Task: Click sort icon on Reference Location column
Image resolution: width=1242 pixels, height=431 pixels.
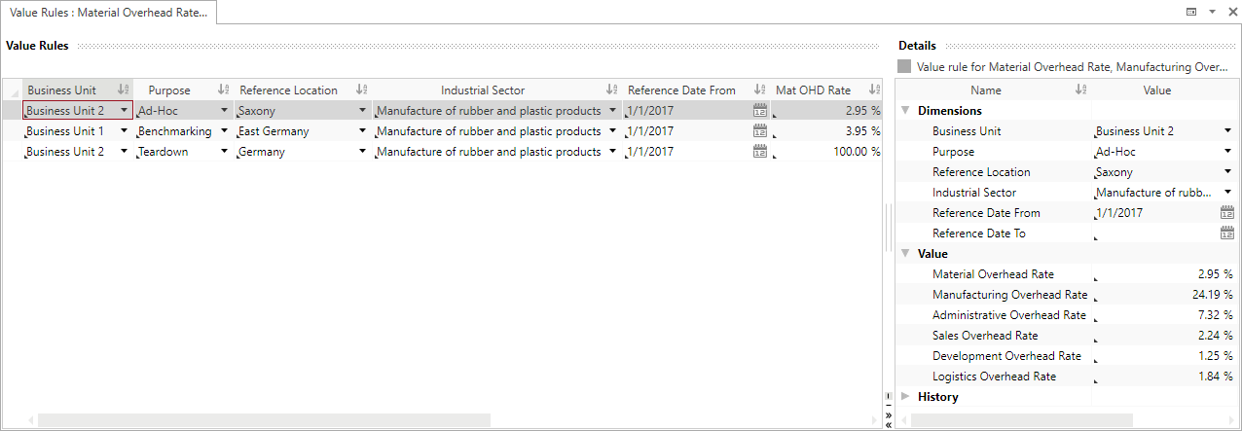Action: click(x=362, y=90)
